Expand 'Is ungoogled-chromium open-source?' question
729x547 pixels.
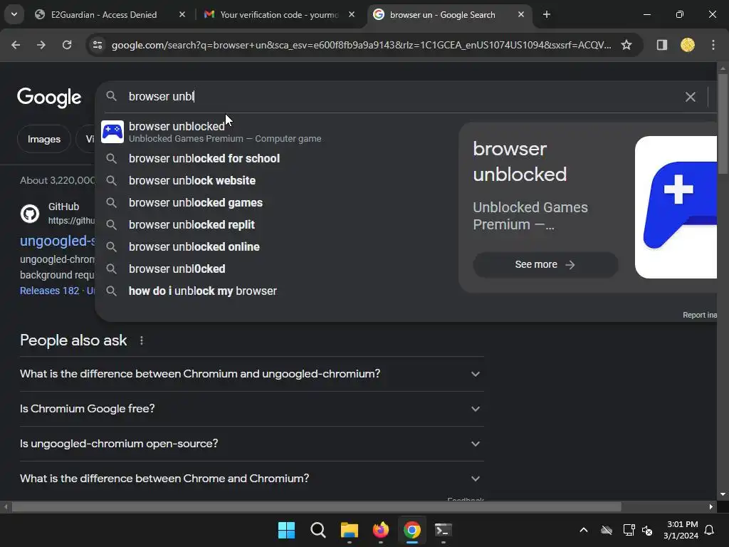(x=251, y=444)
